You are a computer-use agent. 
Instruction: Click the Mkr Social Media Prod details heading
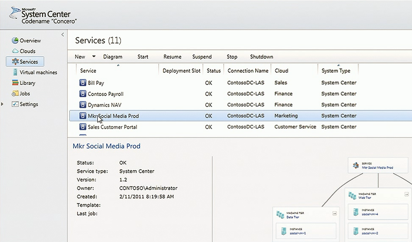tap(107, 146)
